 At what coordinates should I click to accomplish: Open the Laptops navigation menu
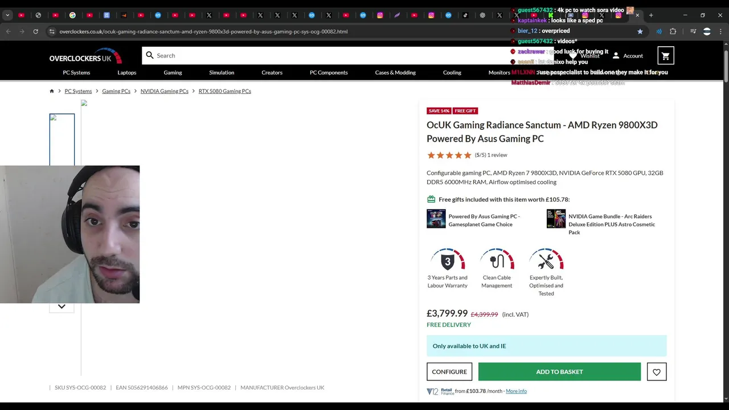point(127,72)
